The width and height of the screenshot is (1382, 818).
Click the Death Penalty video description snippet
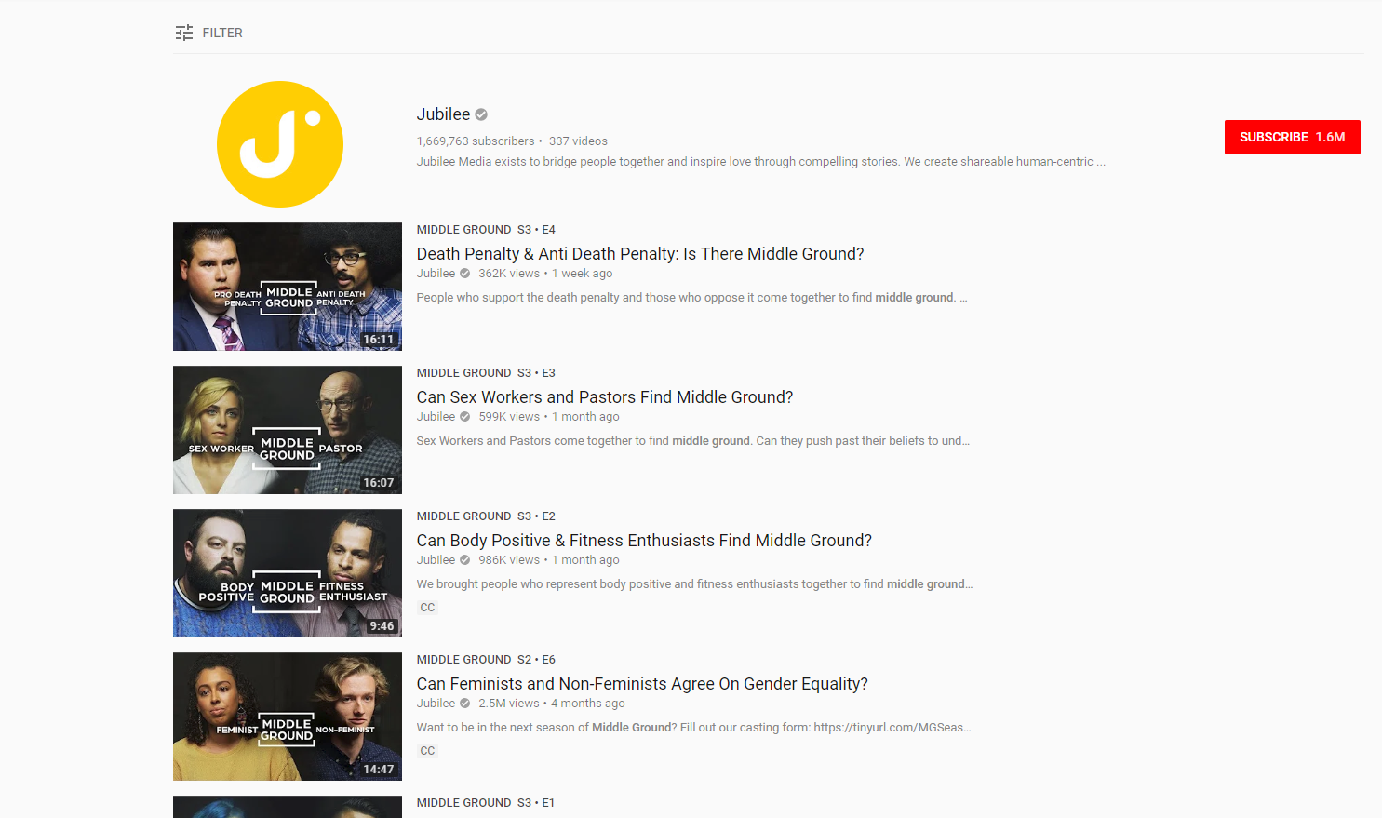[691, 298]
